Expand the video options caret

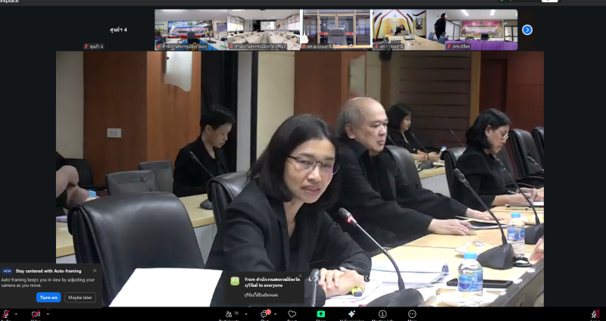pos(47,313)
